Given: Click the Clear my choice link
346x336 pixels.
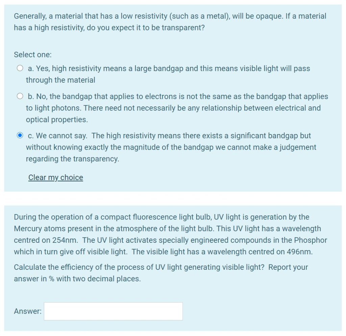Looking at the screenshot, I should click(55, 177).
